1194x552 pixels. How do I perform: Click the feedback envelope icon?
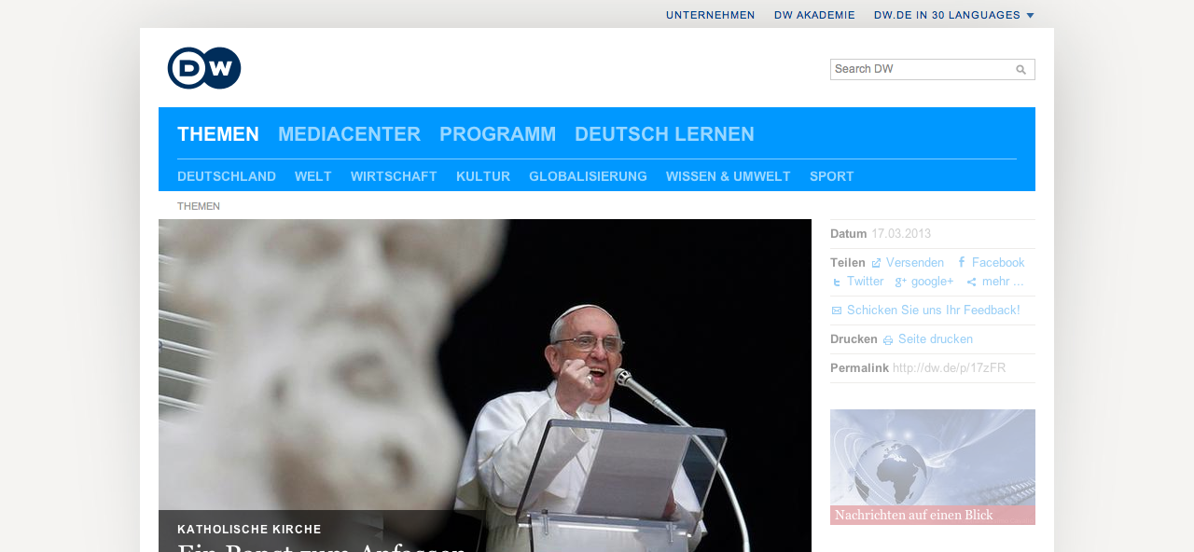837,310
